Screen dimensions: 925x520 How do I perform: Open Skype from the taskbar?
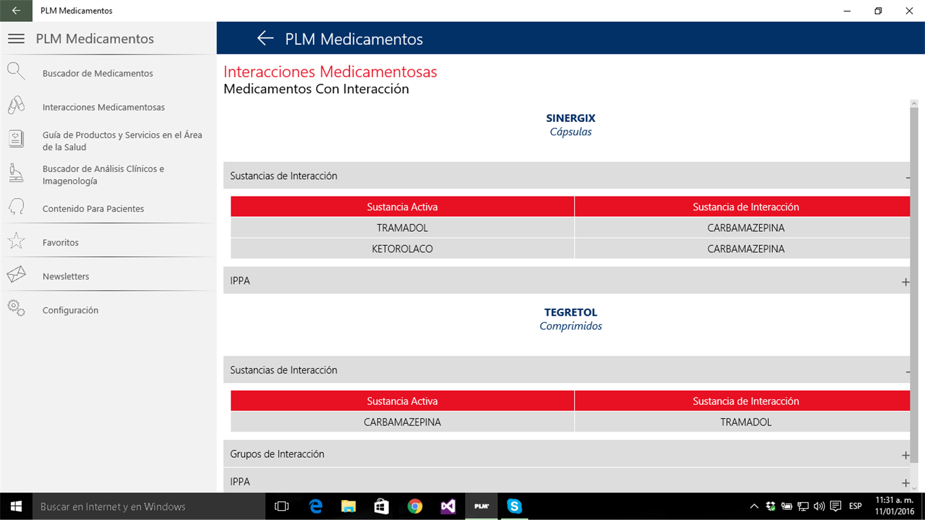click(x=515, y=507)
